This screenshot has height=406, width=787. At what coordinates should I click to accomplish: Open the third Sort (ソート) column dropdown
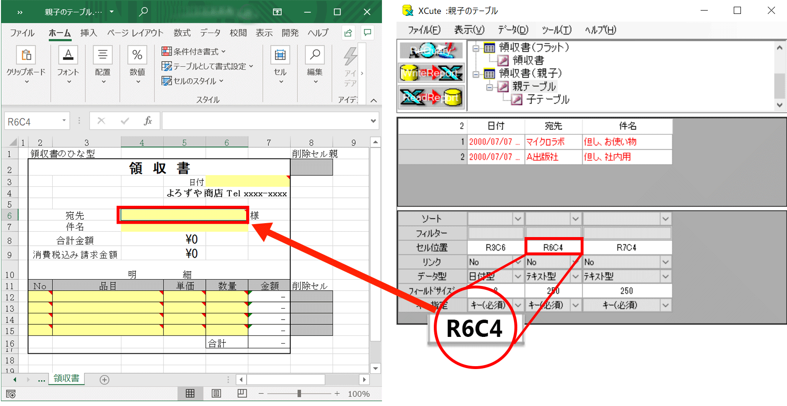(666, 219)
